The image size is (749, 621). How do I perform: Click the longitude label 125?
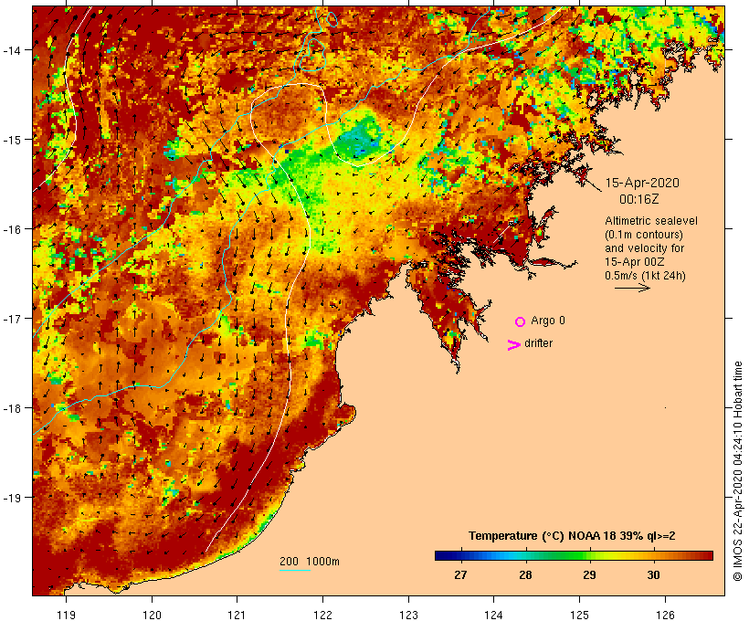click(579, 615)
